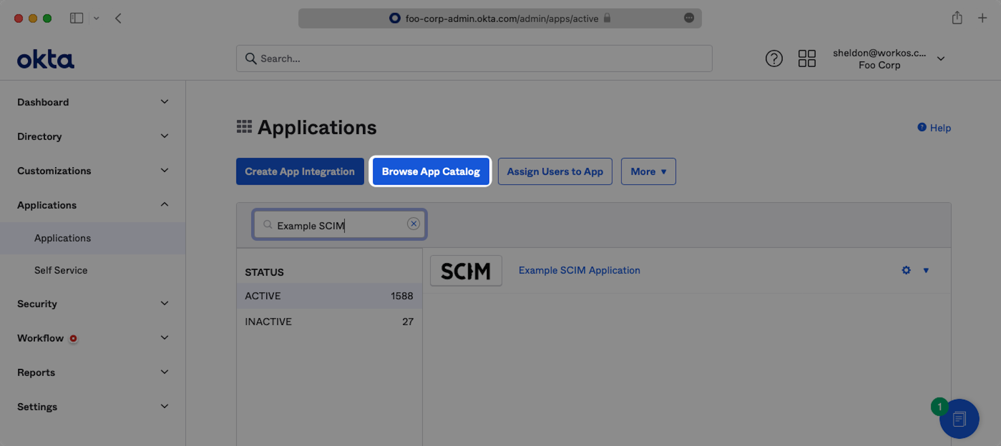The width and height of the screenshot is (1001, 446).
Task: Click the Okta logo
Action: (x=45, y=59)
